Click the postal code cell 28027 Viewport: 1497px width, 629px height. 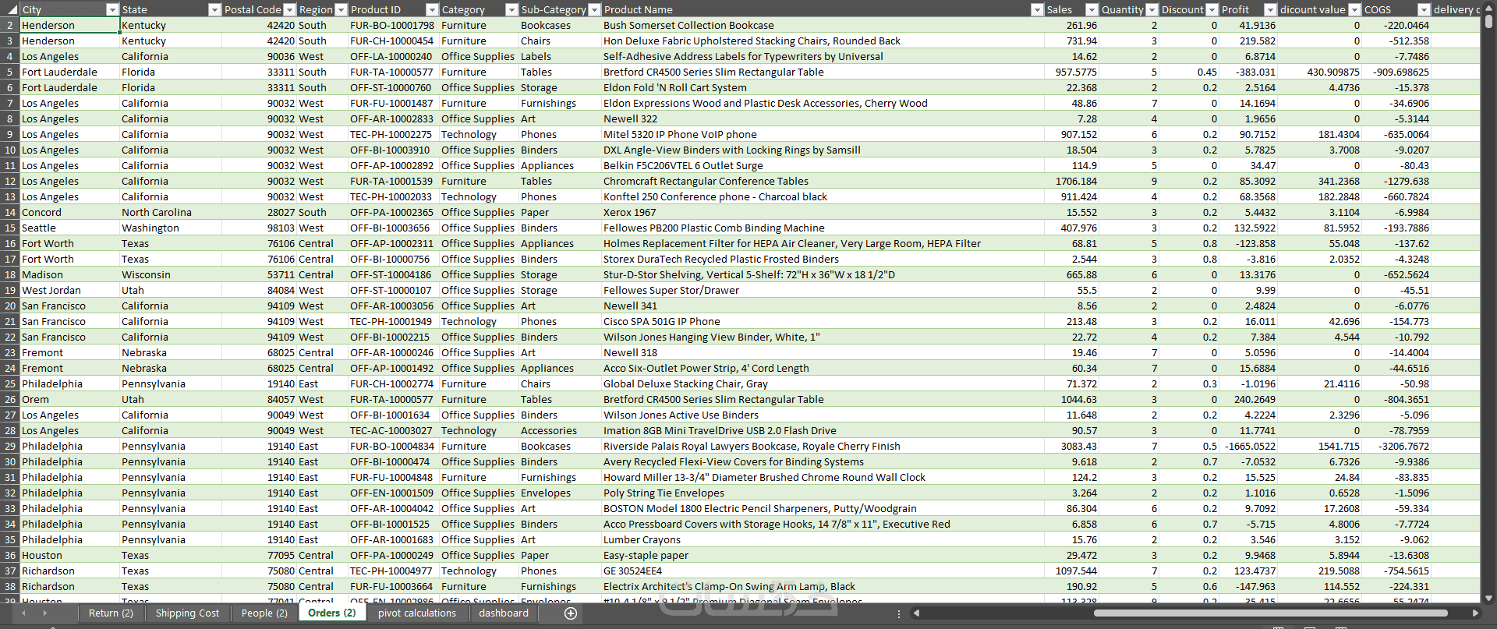pos(260,212)
